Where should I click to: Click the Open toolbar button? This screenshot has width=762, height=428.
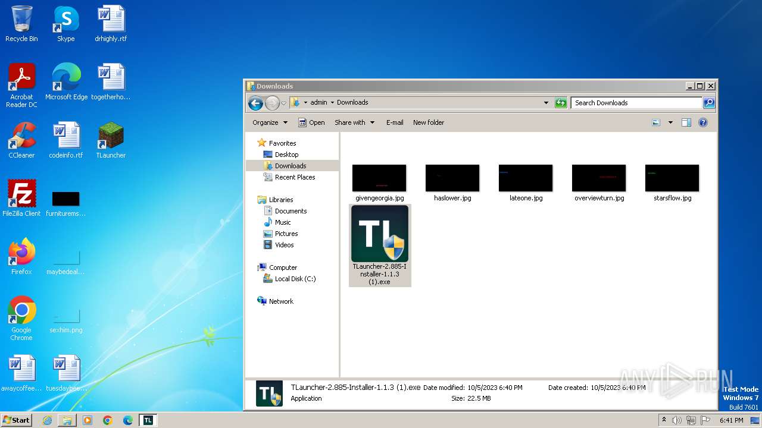311,122
